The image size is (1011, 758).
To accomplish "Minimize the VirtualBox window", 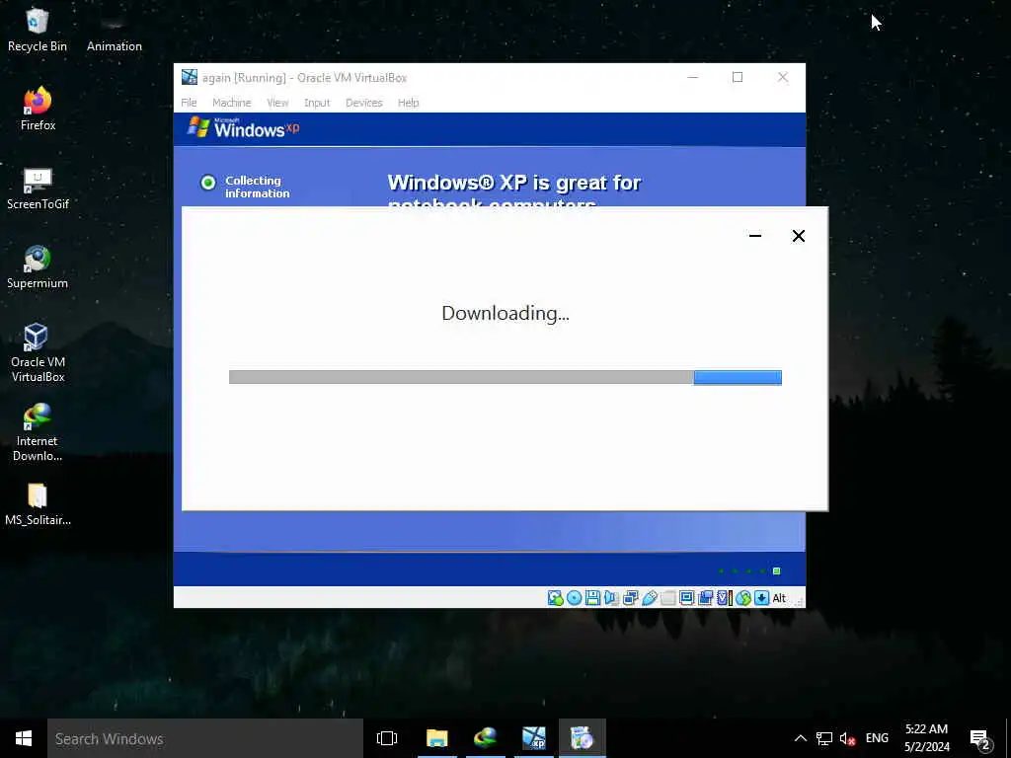I will coord(693,77).
